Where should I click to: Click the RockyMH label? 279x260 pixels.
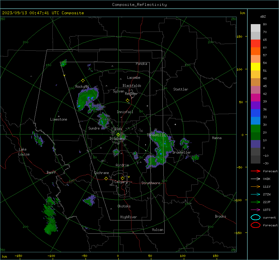click(x=82, y=87)
